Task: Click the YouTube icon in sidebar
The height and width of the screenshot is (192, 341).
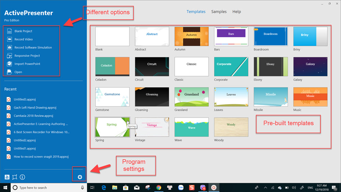Action: [x=7, y=177]
